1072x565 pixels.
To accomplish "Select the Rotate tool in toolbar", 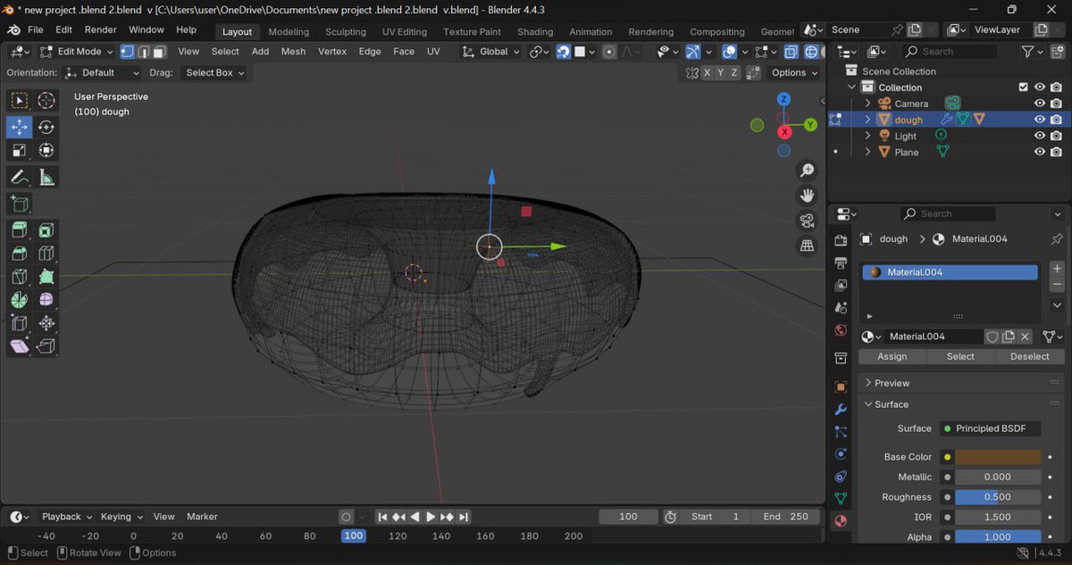I will coord(46,128).
